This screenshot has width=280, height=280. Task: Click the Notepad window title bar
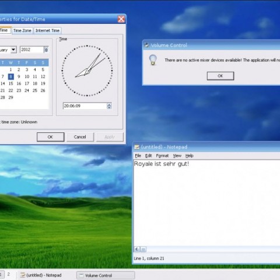pos(206,147)
